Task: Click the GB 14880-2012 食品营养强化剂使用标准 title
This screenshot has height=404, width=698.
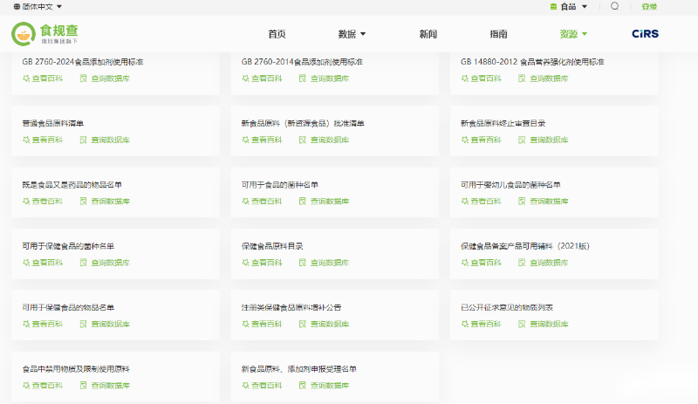Action: point(532,62)
